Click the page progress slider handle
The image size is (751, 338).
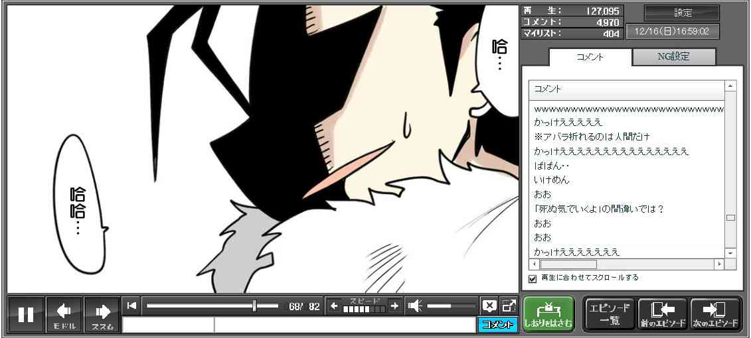[x=254, y=306]
